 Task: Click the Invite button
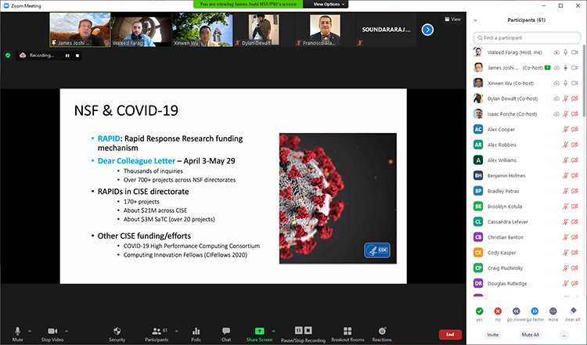492,335
